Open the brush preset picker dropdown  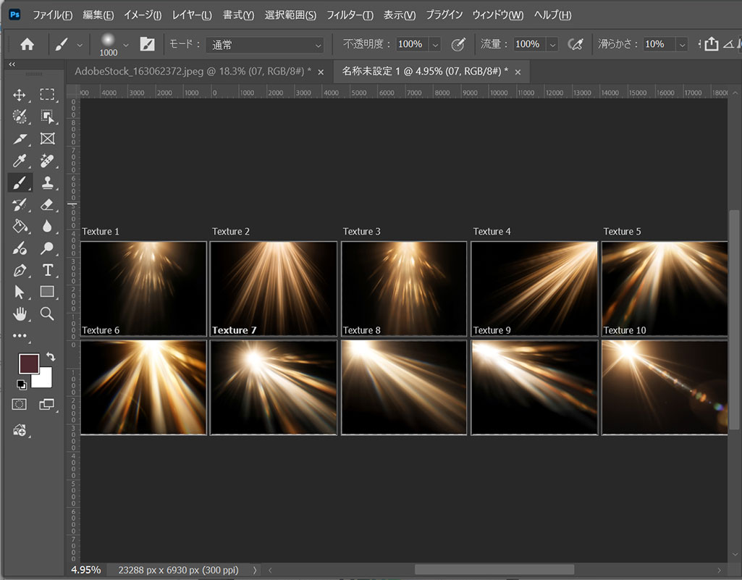coord(125,45)
